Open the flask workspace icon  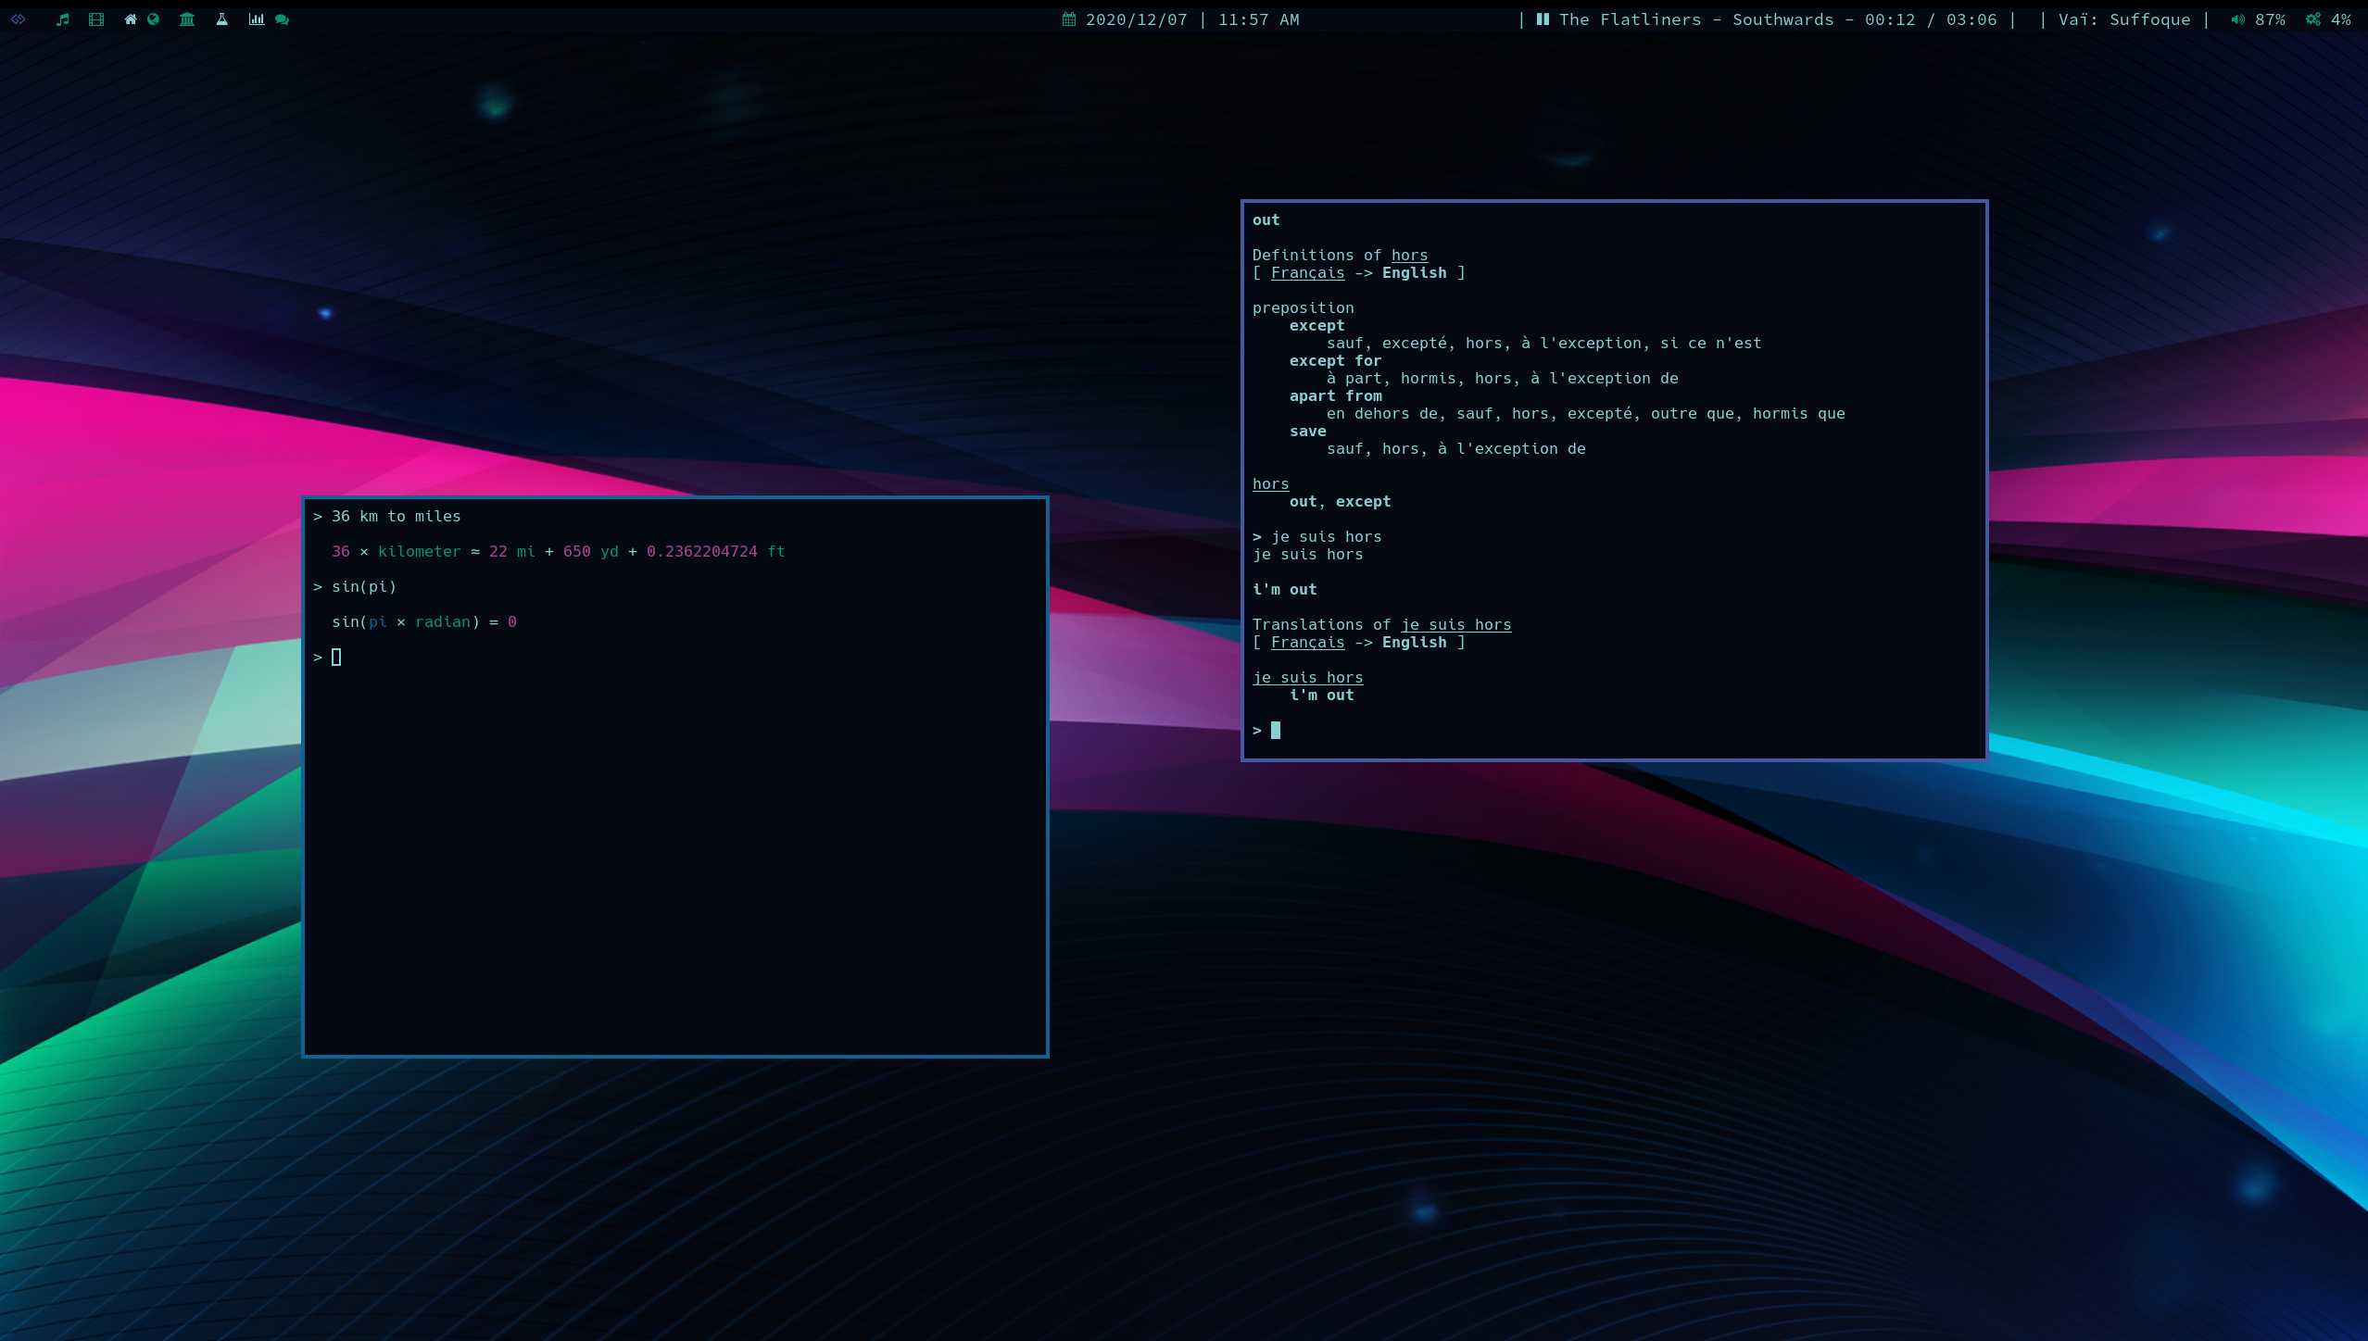[222, 19]
